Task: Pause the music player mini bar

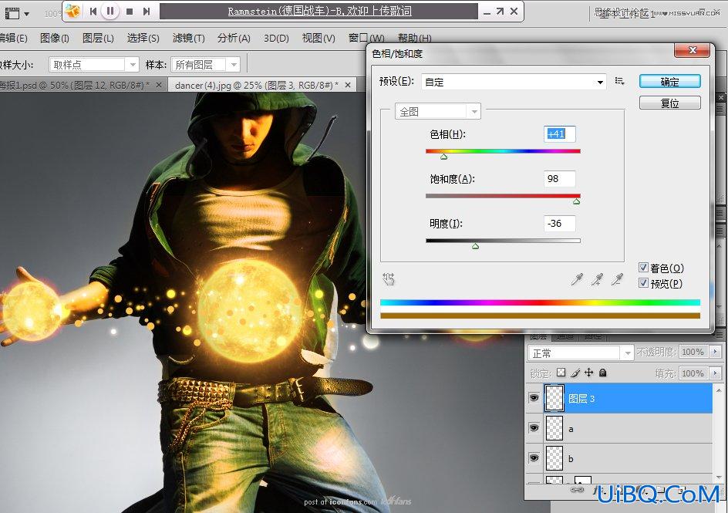Action: pyautogui.click(x=110, y=11)
